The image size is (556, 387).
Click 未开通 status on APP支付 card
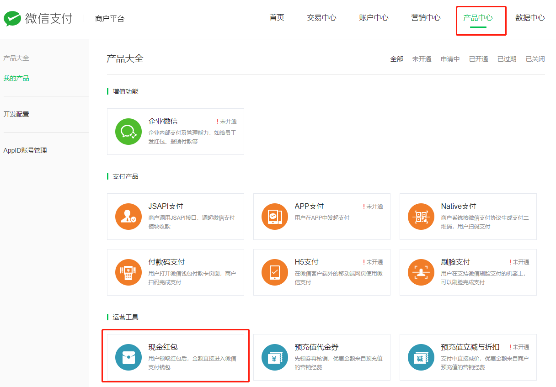(x=373, y=207)
